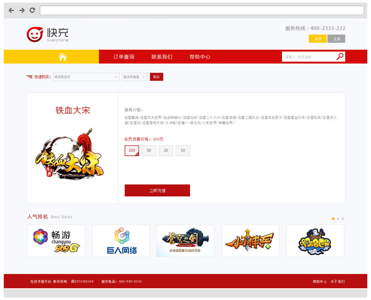Click the red 购买 button
Screen dimensions: 371x300
point(156,77)
